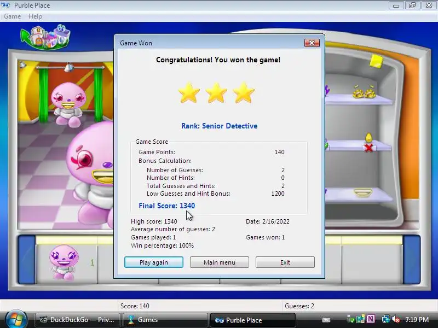Image resolution: width=438 pixels, height=328 pixels.
Task: Open the Help menu
Action: click(35, 16)
